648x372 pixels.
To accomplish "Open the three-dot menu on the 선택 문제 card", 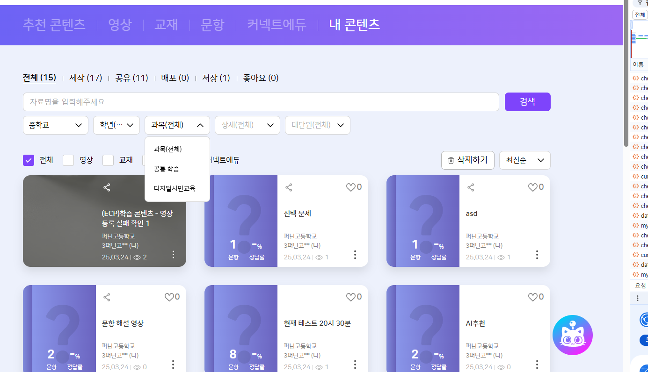I will (x=355, y=255).
